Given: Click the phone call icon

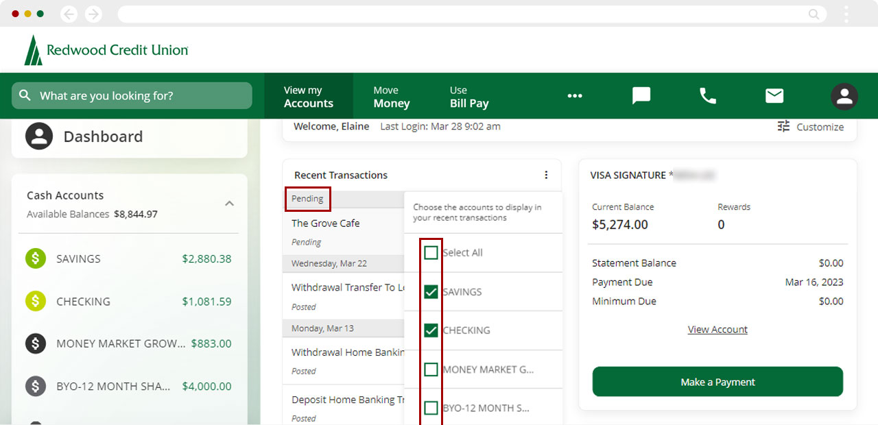Looking at the screenshot, I should [708, 96].
